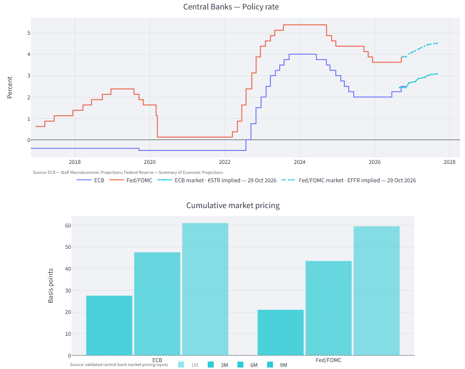Hide the Fed/FOMC market EFFR implied legend entry

[x=348, y=180]
